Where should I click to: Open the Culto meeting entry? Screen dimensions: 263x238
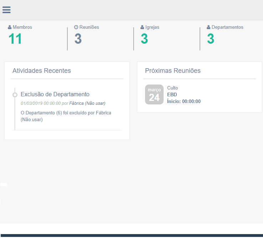coord(172,88)
